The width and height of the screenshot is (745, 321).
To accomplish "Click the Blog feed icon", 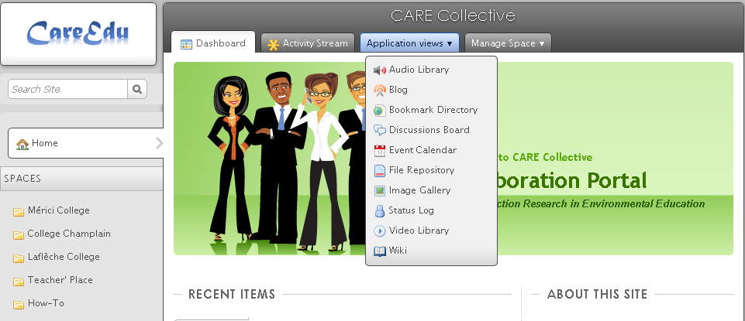I will (x=379, y=90).
